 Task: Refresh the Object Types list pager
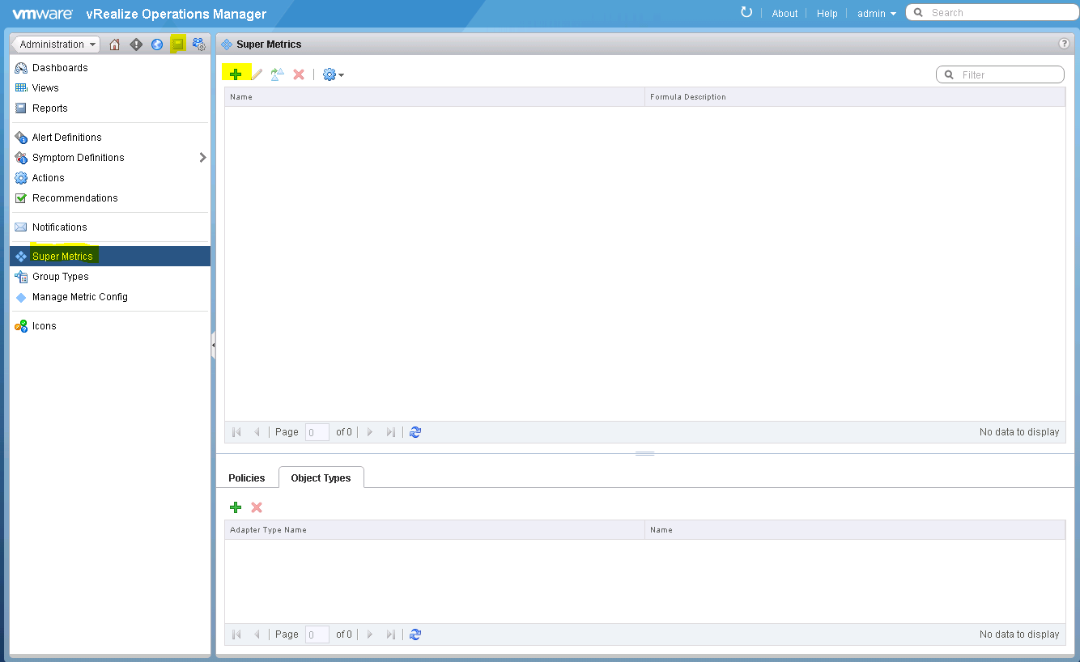tap(415, 634)
